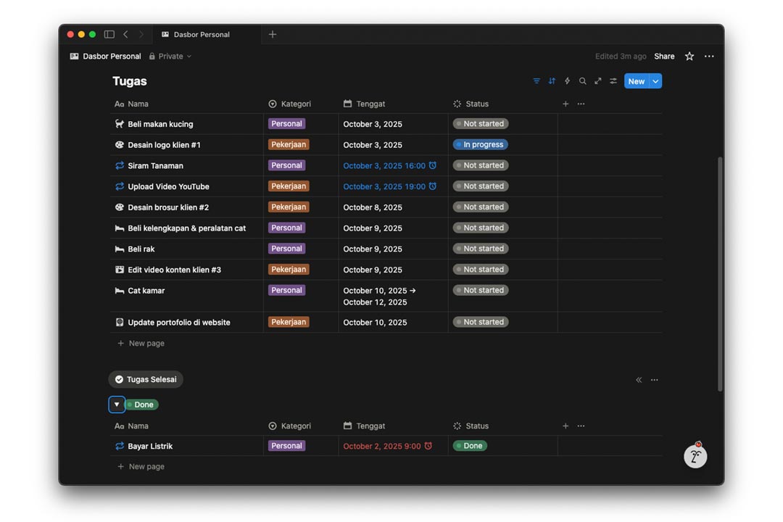Collapse the Done group triangle
Screen dimensions: 783x522
(x=117, y=405)
